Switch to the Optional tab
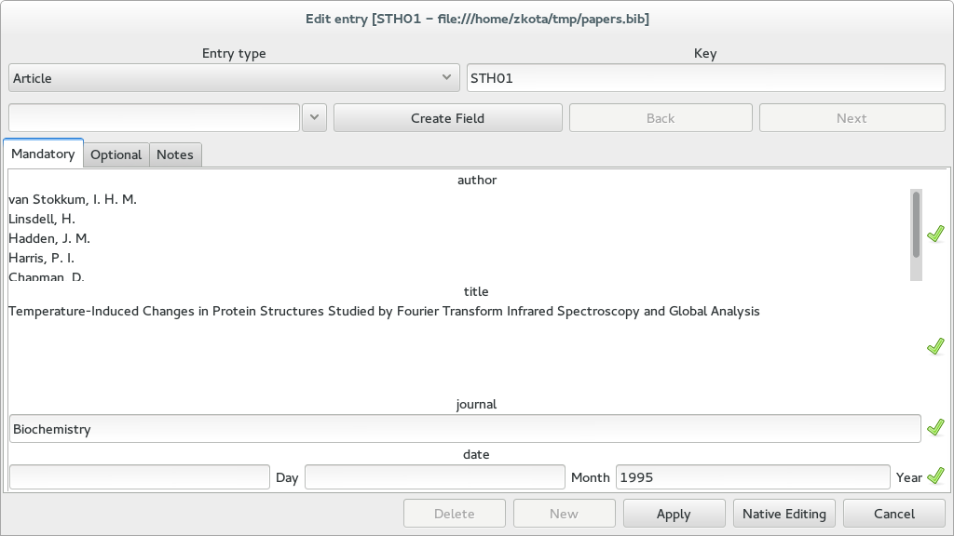This screenshot has width=954, height=536. click(116, 155)
